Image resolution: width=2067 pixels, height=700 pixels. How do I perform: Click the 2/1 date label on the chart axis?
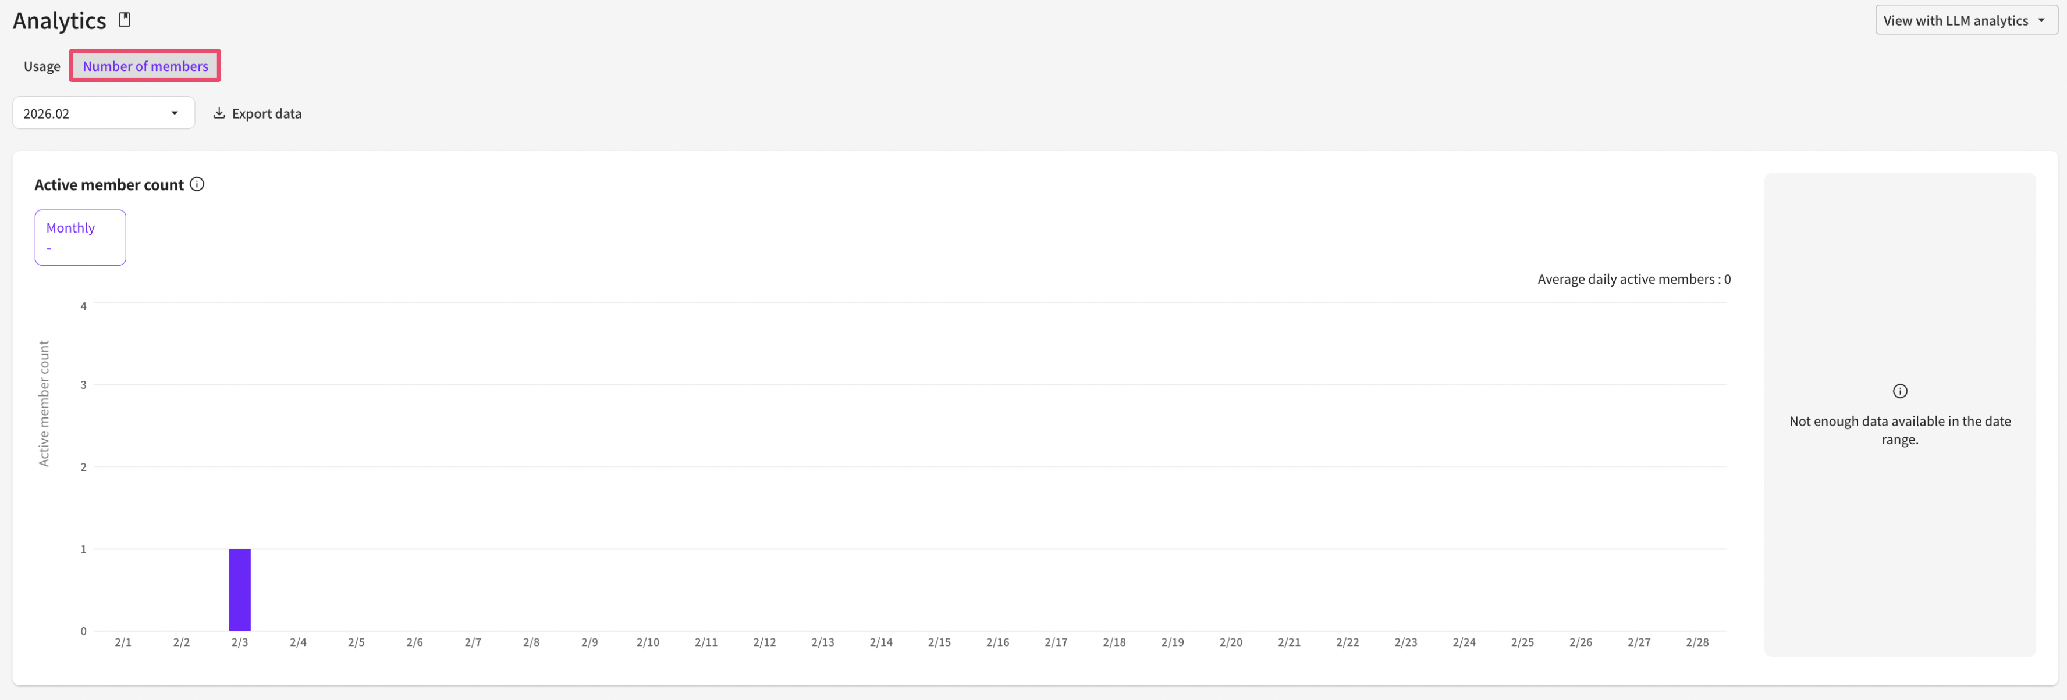coord(123,642)
